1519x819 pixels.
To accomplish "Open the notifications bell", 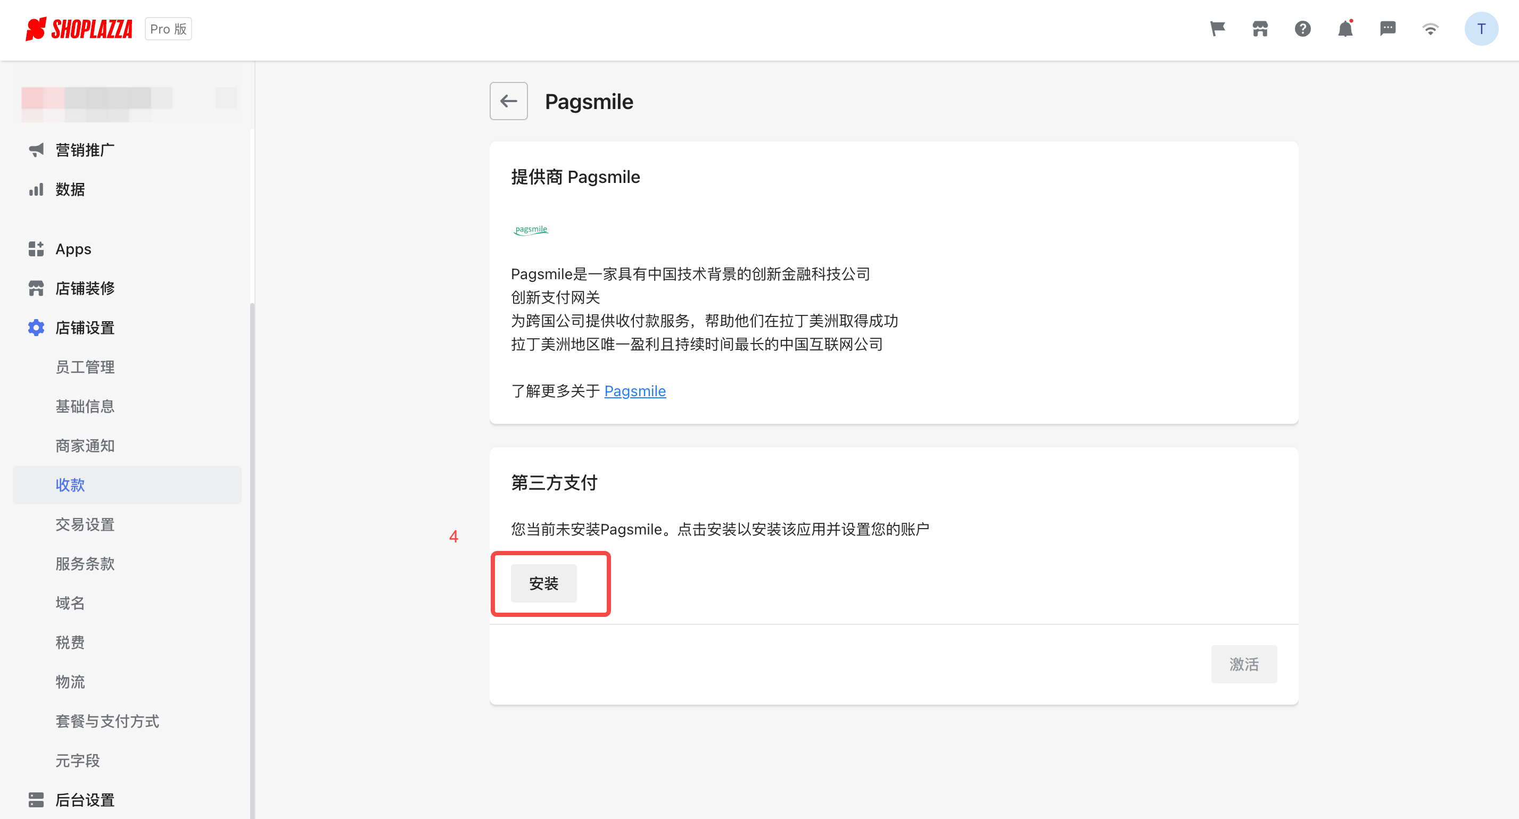I will coord(1345,29).
